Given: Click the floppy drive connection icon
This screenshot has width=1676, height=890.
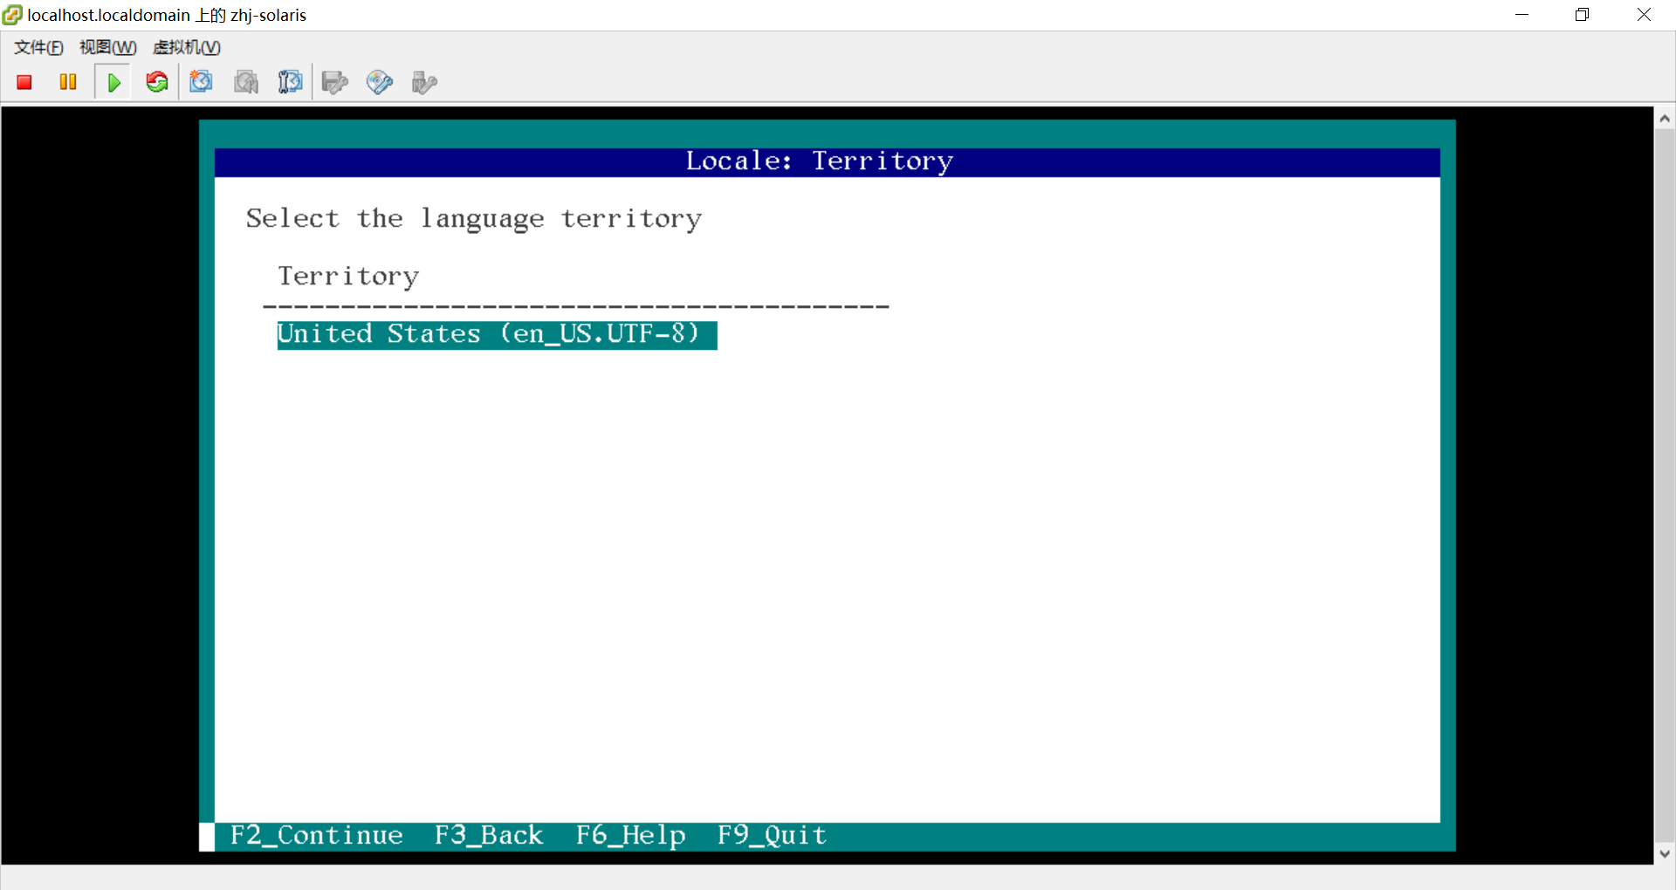Looking at the screenshot, I should [x=334, y=82].
